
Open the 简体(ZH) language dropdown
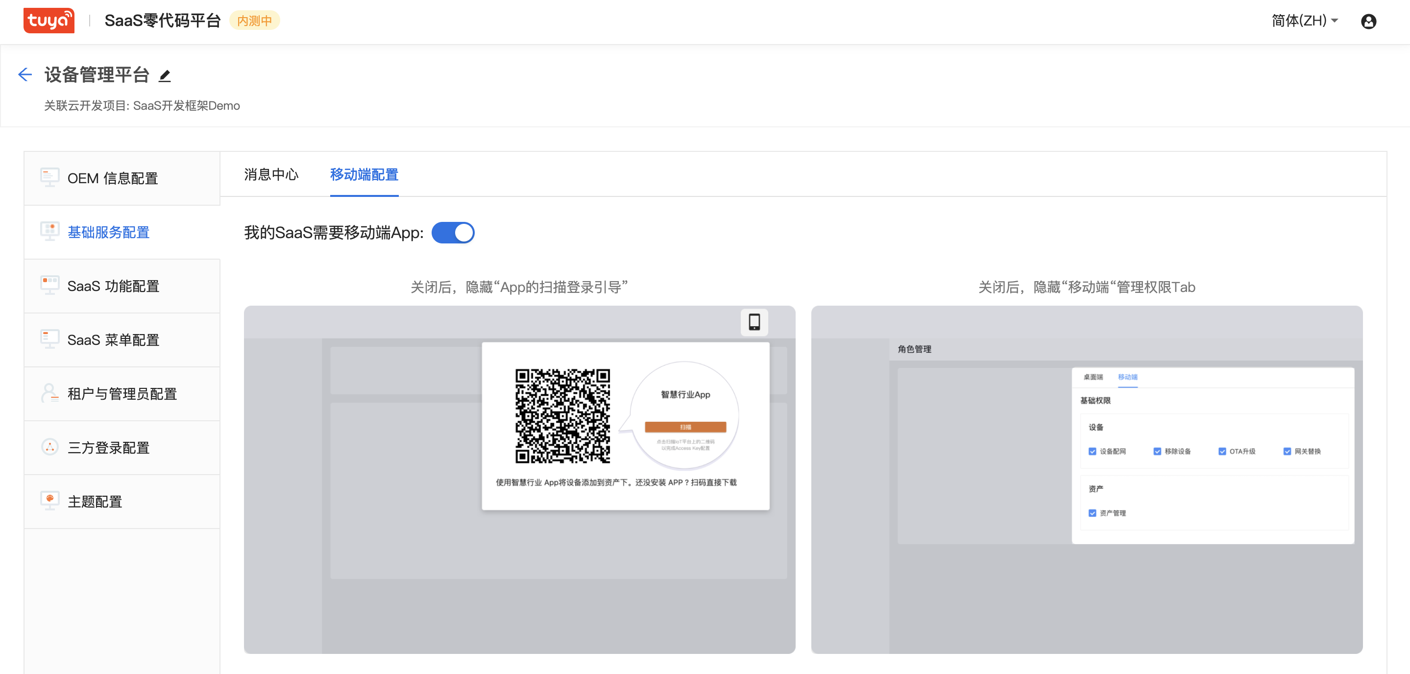1304,21
